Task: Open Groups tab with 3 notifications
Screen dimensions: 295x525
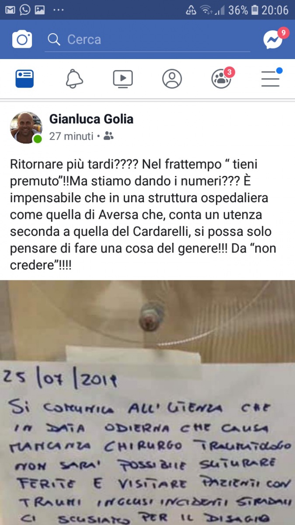Action: (222, 79)
